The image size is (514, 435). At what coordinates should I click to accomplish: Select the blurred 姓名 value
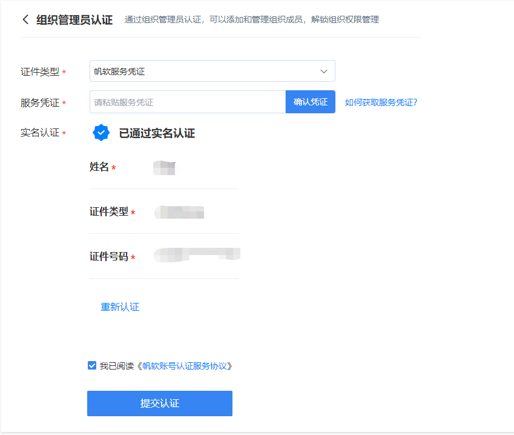164,167
